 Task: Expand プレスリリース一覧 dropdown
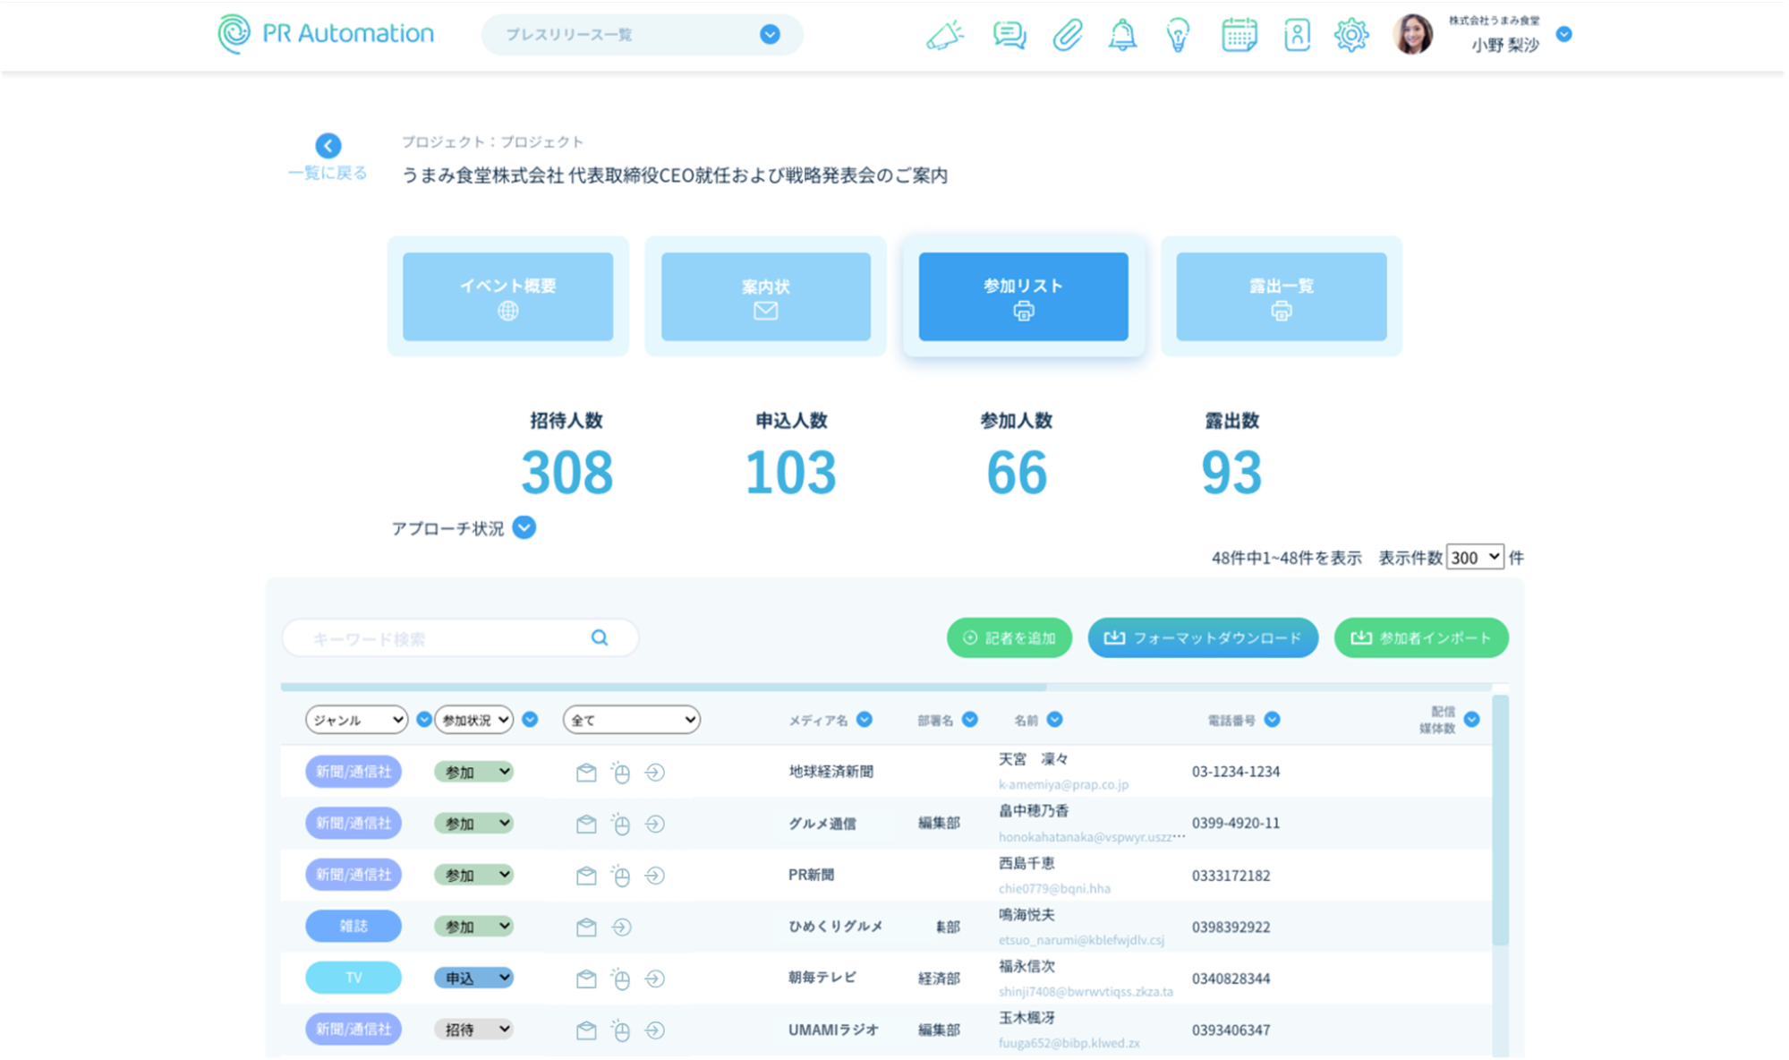tap(770, 35)
